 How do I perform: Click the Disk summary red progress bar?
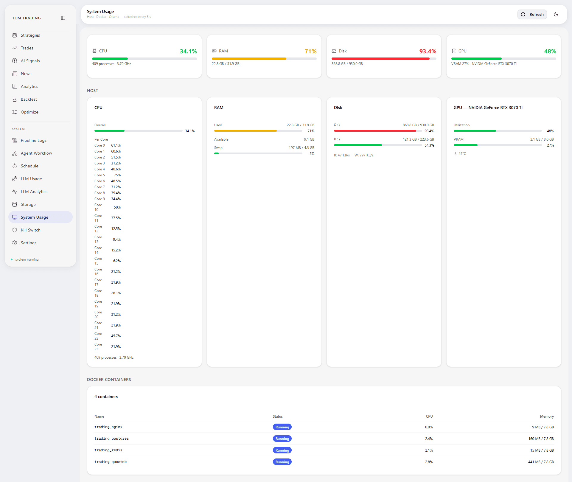[384, 59]
